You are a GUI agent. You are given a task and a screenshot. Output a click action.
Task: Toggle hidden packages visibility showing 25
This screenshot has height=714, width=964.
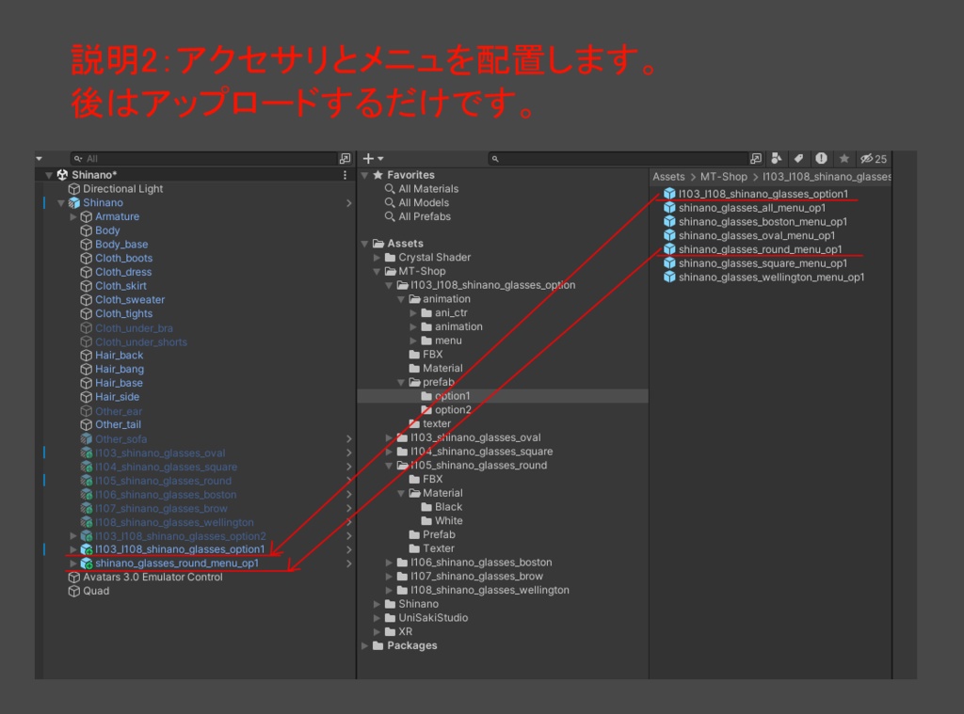[874, 159]
